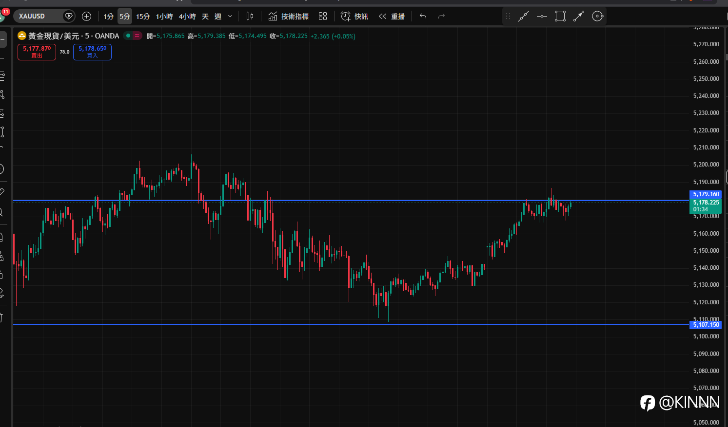Select the 1小時 timeframe
The image size is (728, 427).
click(164, 17)
